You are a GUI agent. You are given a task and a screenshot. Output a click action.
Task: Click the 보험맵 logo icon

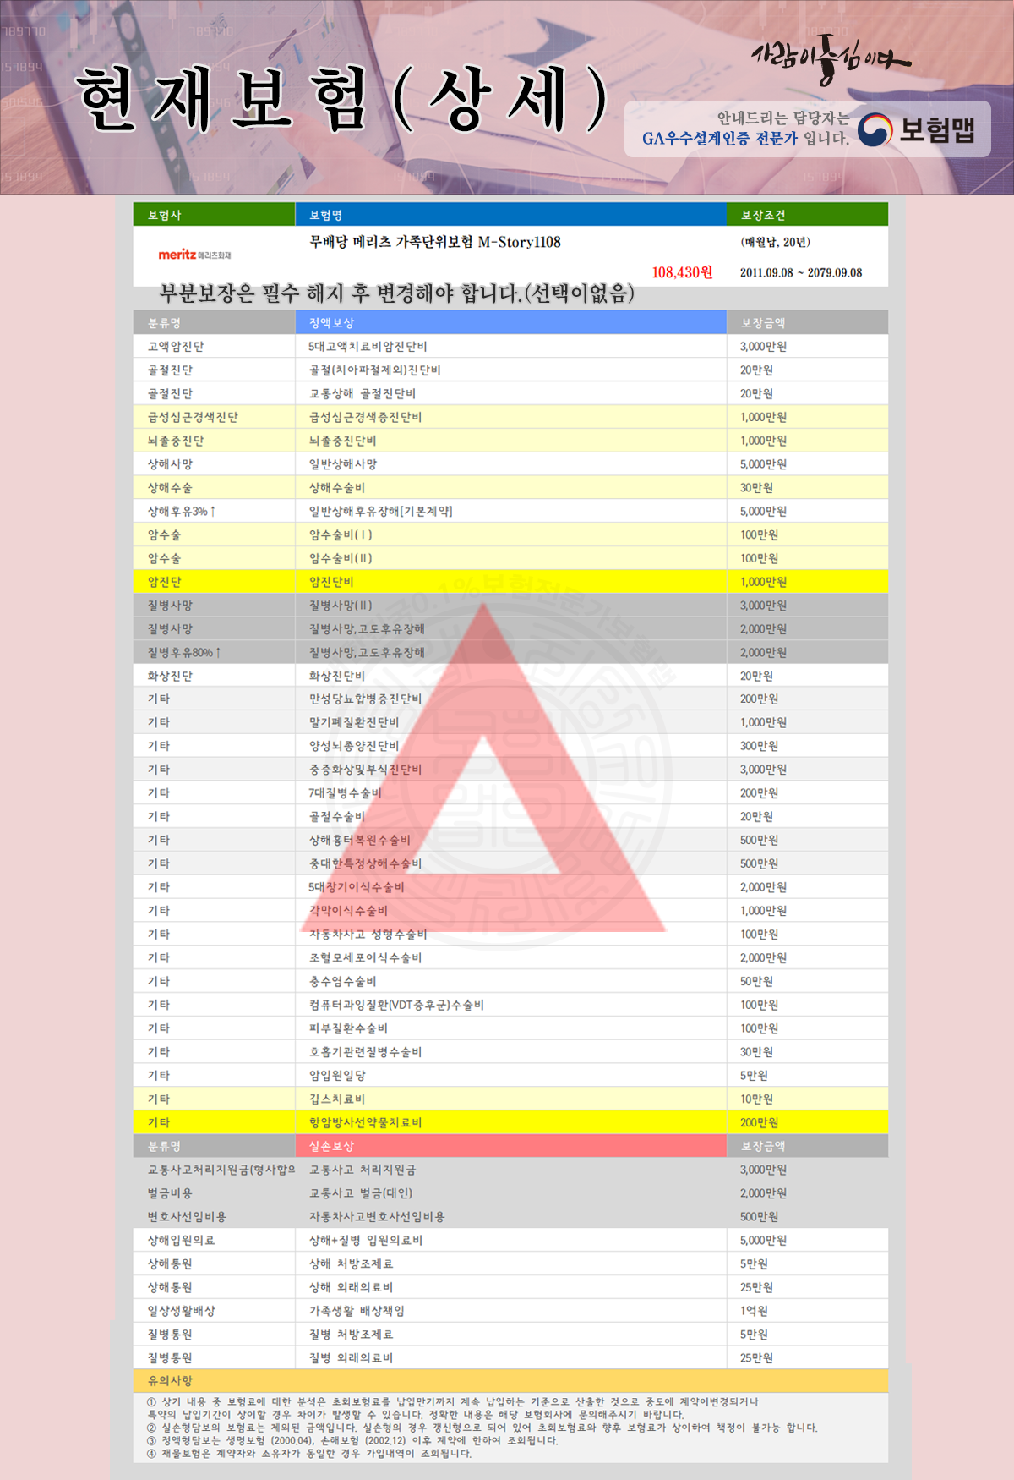click(875, 129)
